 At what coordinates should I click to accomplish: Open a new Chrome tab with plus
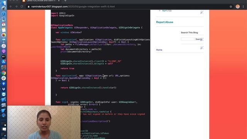(65, 1)
